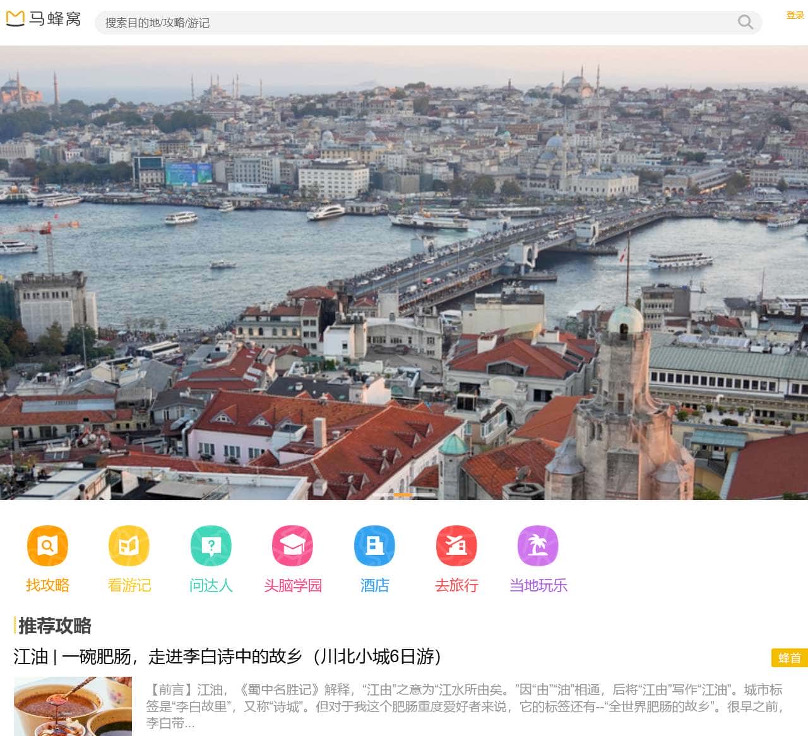Open the 头脑学园 graduation cap icon
Image resolution: width=808 pixels, height=736 pixels.
(x=293, y=546)
